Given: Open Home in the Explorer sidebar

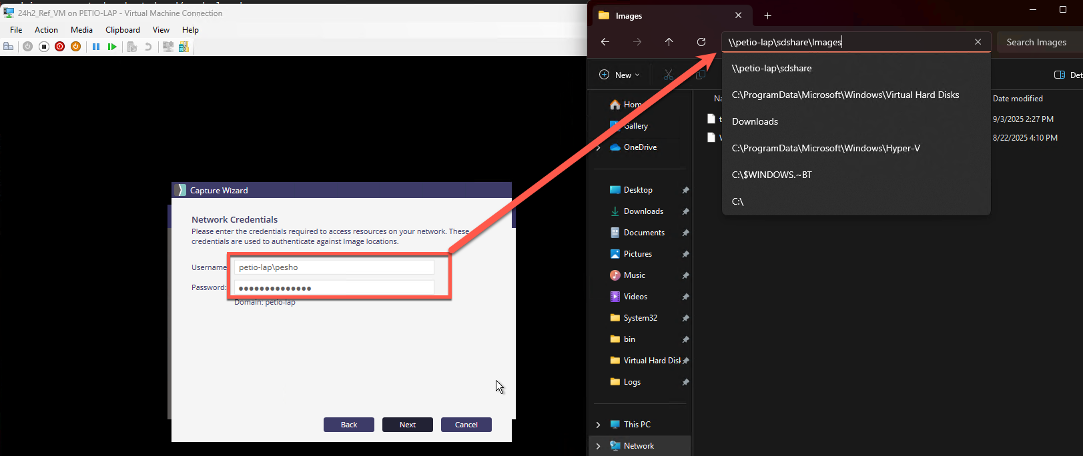Looking at the screenshot, I should [626, 105].
